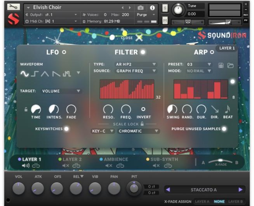
Task: Save the ARP preset with disk icon
Action: click(x=221, y=65)
